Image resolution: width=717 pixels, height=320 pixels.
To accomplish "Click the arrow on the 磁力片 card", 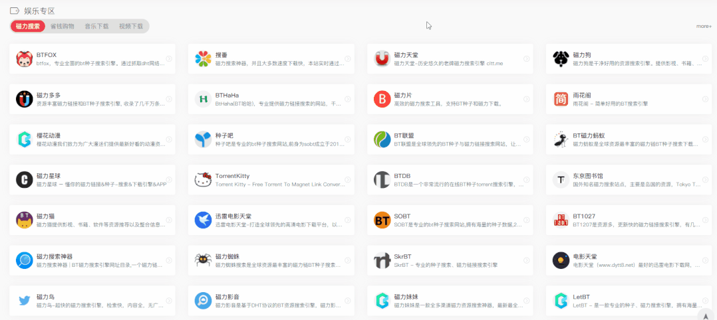I will pos(526,99).
